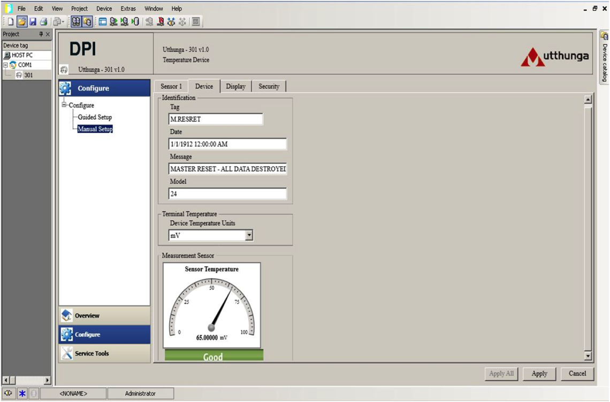Click the blue asterisk status bar icon
This screenshot has width=610, height=402.
click(x=22, y=393)
